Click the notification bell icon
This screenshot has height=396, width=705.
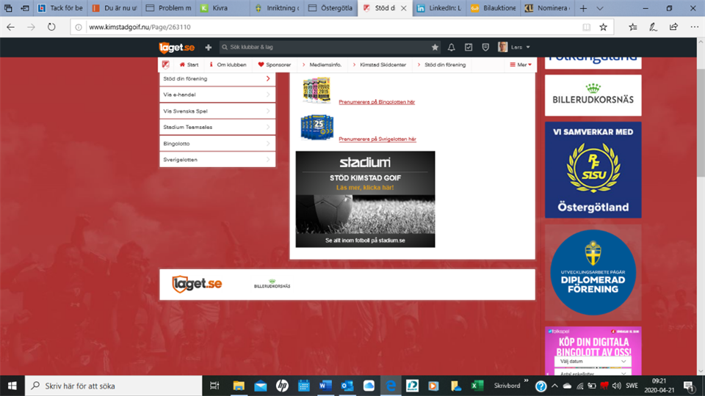452,47
